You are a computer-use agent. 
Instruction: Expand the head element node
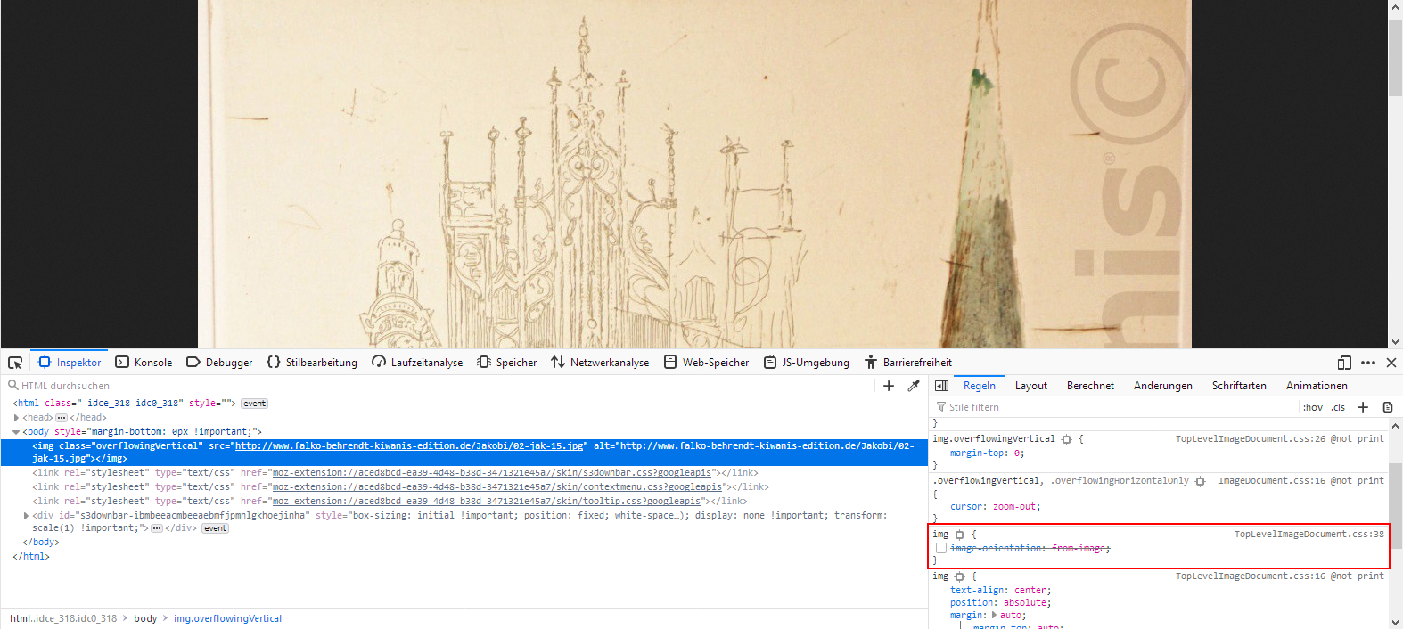pyautogui.click(x=16, y=417)
